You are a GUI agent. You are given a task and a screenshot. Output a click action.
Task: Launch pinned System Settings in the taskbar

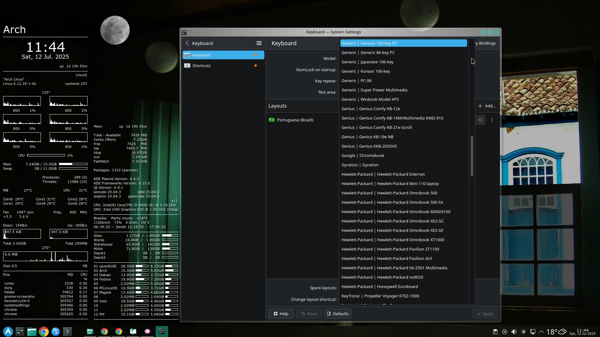pyautogui.click(x=20, y=331)
